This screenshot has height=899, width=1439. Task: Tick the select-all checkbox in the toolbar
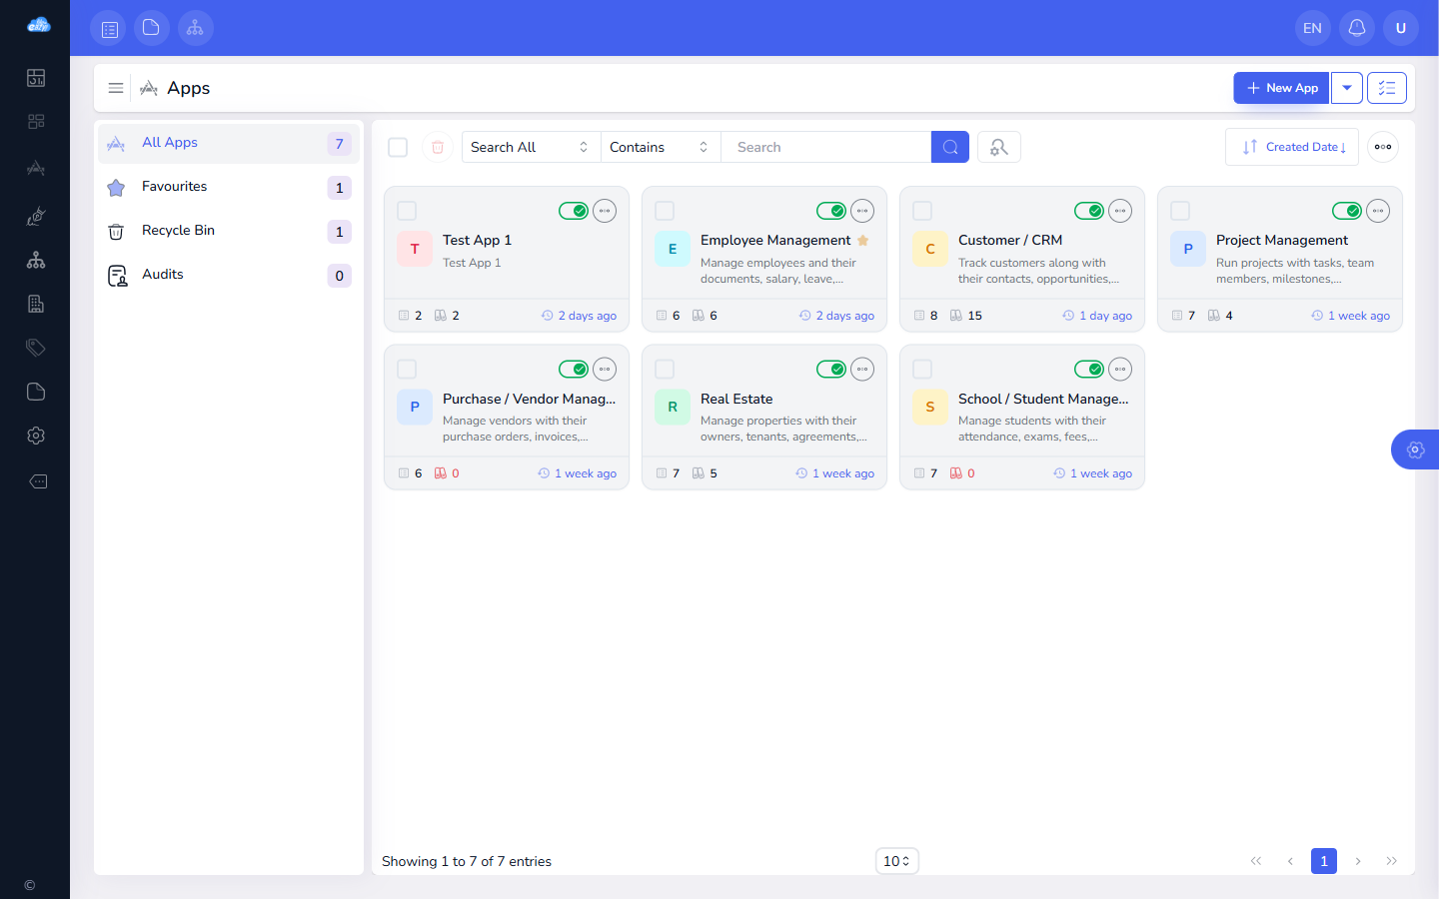[x=398, y=147]
